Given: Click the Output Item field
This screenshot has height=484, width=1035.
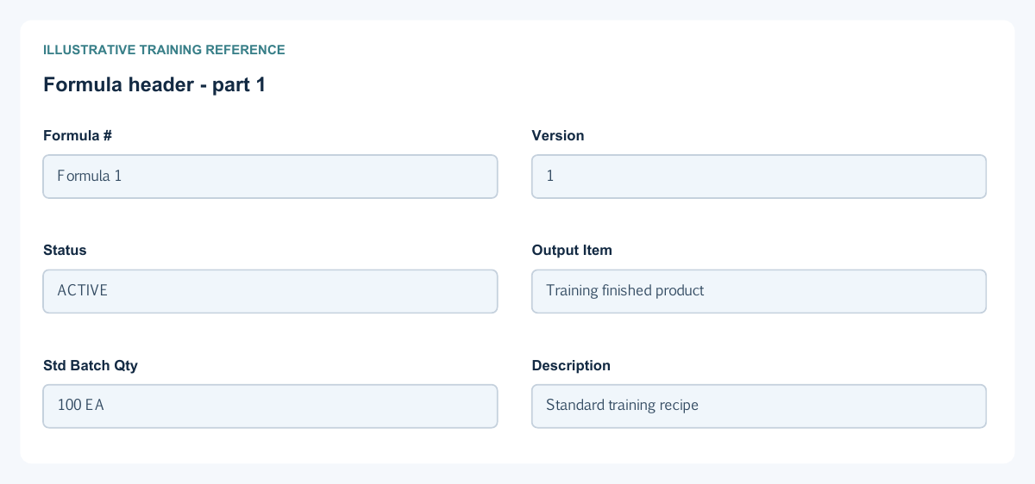Looking at the screenshot, I should point(759,291).
